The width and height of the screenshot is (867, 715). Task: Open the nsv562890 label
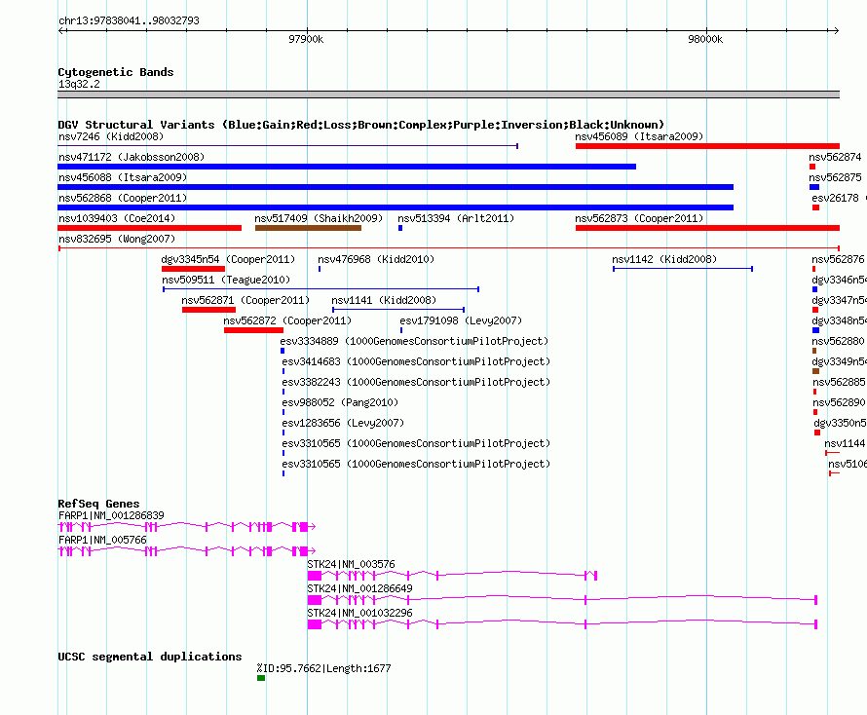coord(839,402)
